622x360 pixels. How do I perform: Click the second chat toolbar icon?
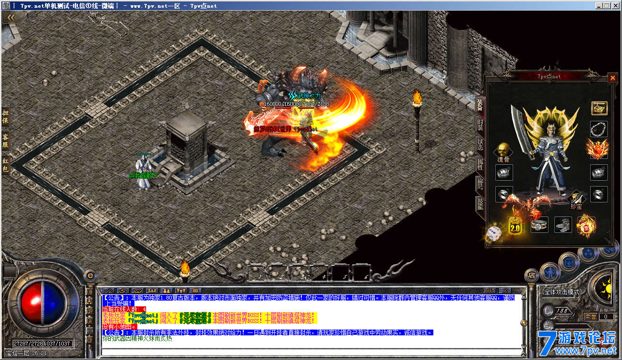(x=123, y=290)
